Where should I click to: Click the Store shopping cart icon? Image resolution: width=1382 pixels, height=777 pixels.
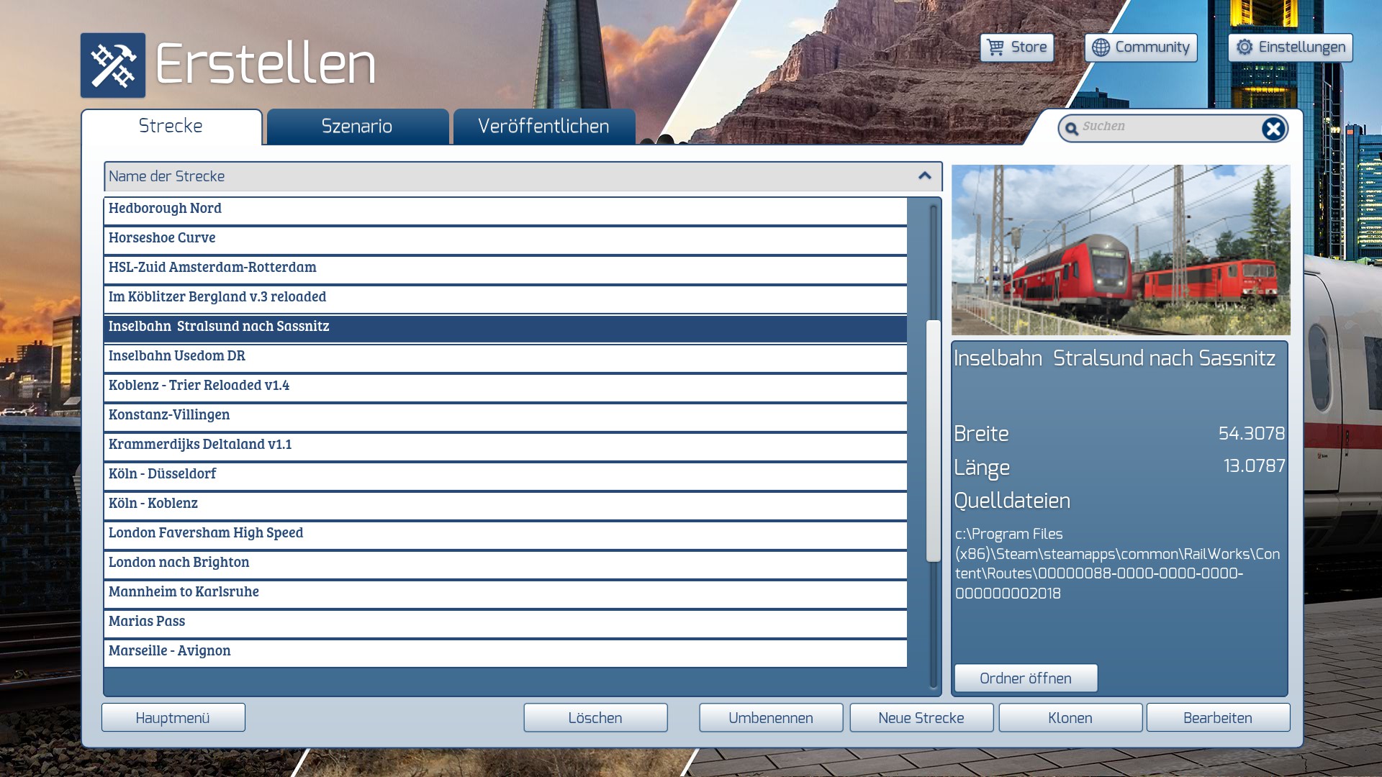point(995,47)
